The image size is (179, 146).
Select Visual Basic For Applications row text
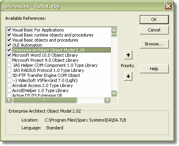point(38,30)
